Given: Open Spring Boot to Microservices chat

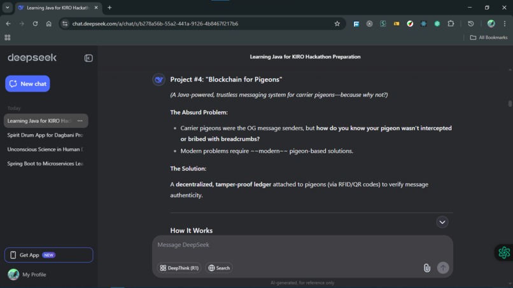Looking at the screenshot, I should pos(45,163).
